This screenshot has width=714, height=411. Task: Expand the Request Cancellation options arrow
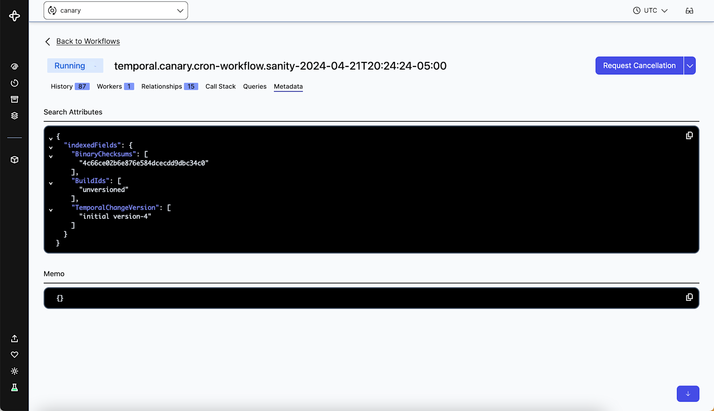(690, 66)
